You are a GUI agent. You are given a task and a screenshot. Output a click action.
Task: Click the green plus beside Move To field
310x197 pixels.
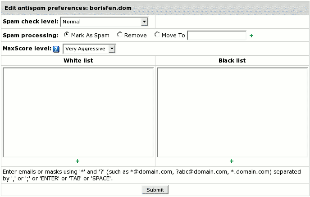click(x=251, y=36)
